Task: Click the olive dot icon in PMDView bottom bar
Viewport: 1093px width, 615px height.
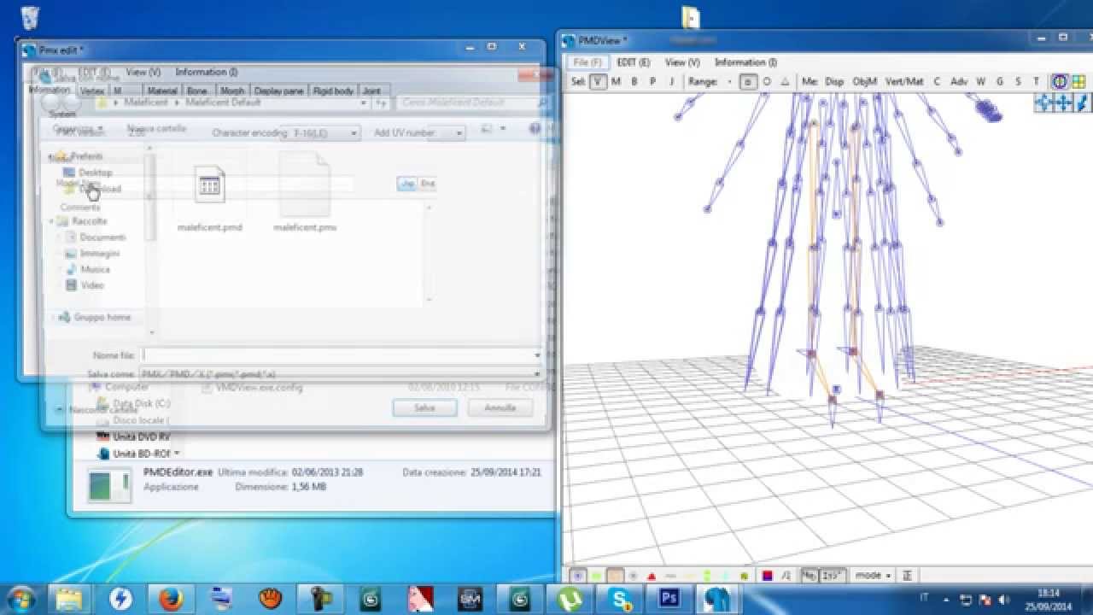Action: 745,577
